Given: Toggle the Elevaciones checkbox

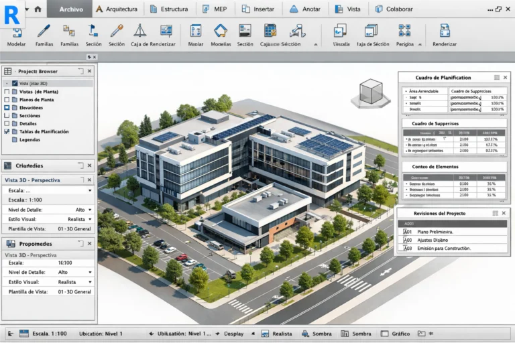Looking at the screenshot, I should pyautogui.click(x=7, y=108).
